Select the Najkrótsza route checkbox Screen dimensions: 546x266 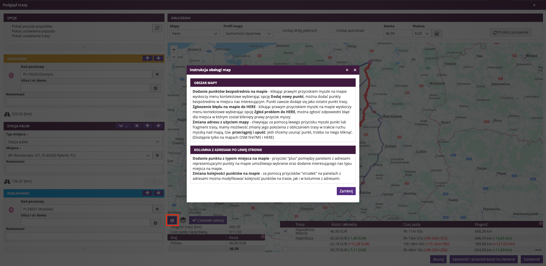coord(285,238)
